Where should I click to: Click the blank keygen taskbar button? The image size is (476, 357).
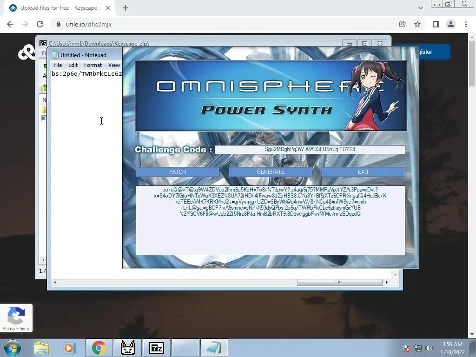pyautogui.click(x=185, y=348)
